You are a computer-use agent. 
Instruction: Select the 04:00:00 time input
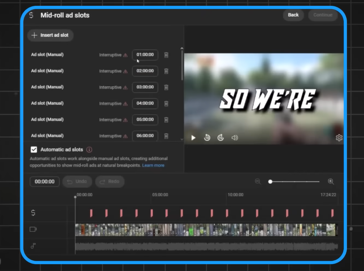point(145,103)
